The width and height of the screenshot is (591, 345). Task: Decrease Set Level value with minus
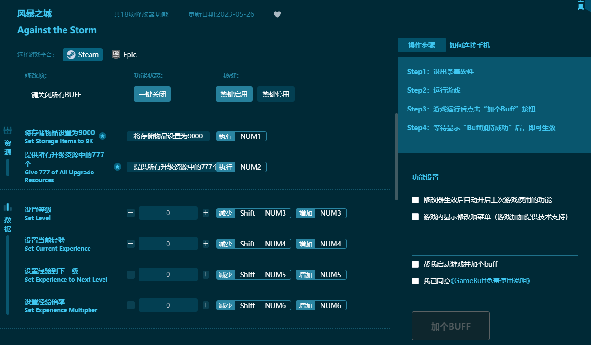point(131,213)
